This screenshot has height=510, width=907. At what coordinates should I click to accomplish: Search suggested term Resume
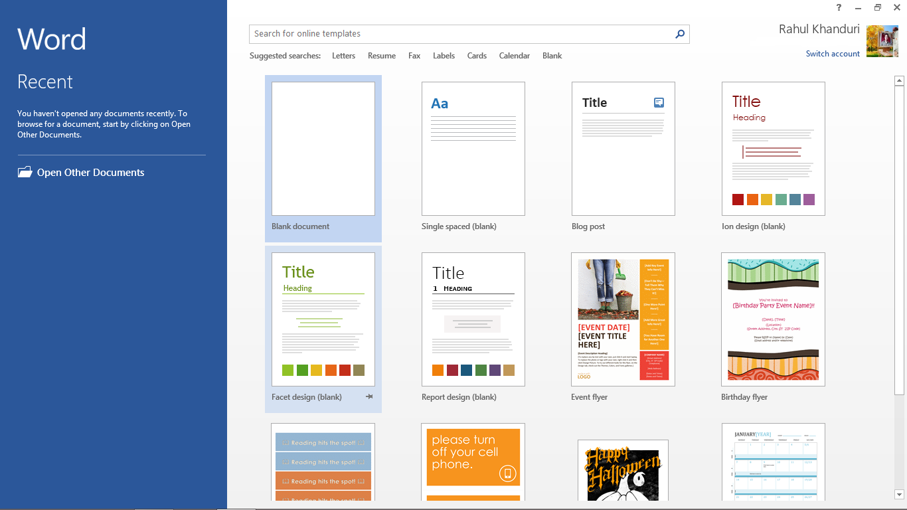click(382, 56)
